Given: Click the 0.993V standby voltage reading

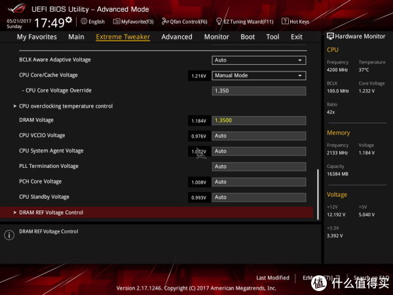Looking at the screenshot, I should 198,198.
